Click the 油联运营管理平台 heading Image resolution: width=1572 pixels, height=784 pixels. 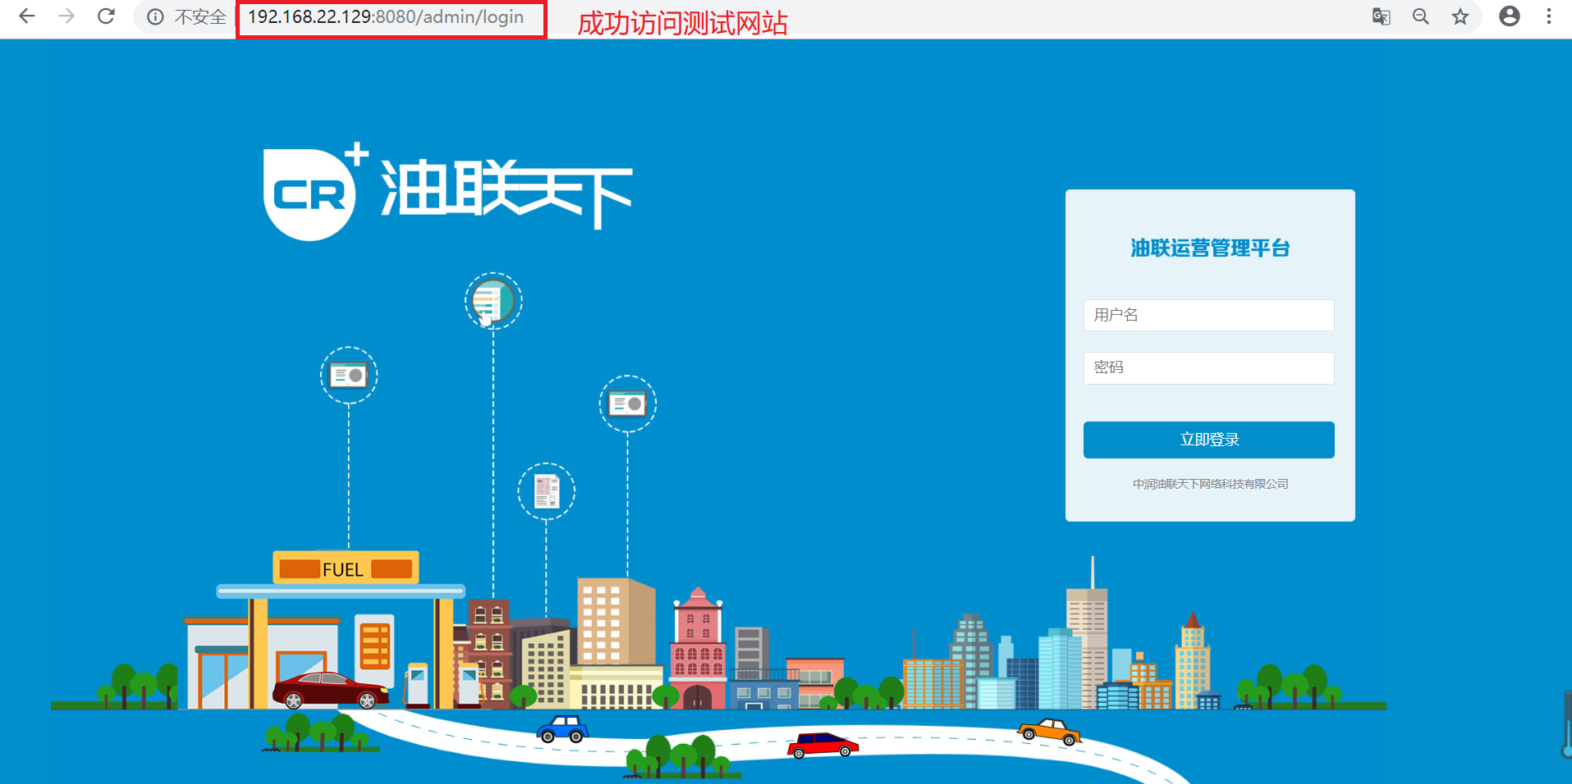click(1210, 248)
